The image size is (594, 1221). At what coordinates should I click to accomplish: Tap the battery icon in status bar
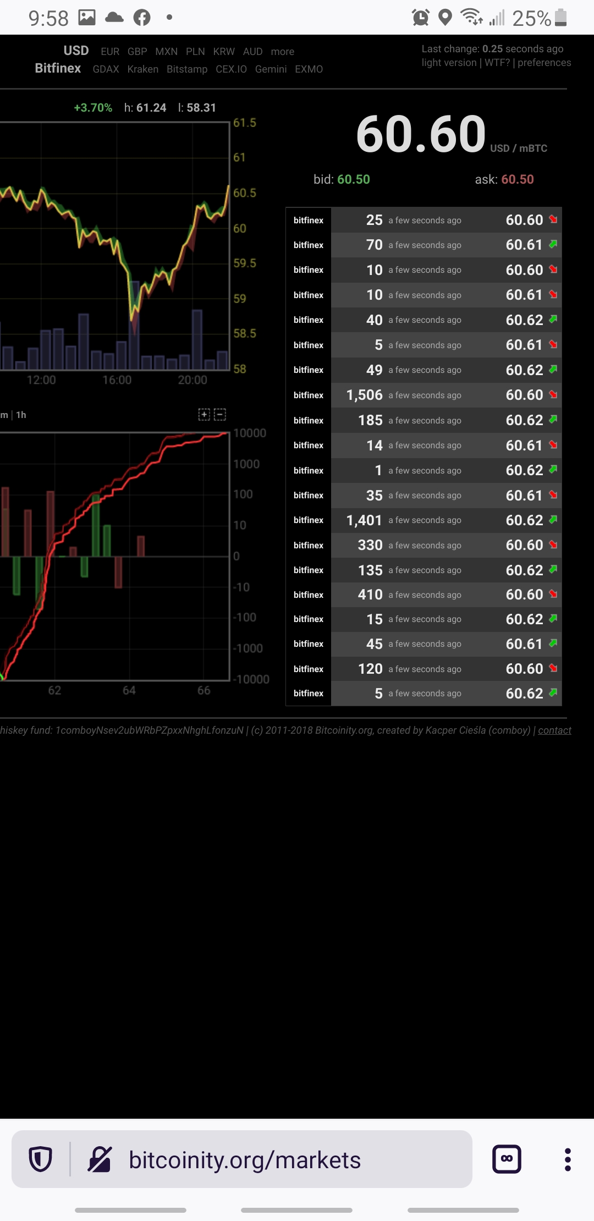tap(561, 18)
